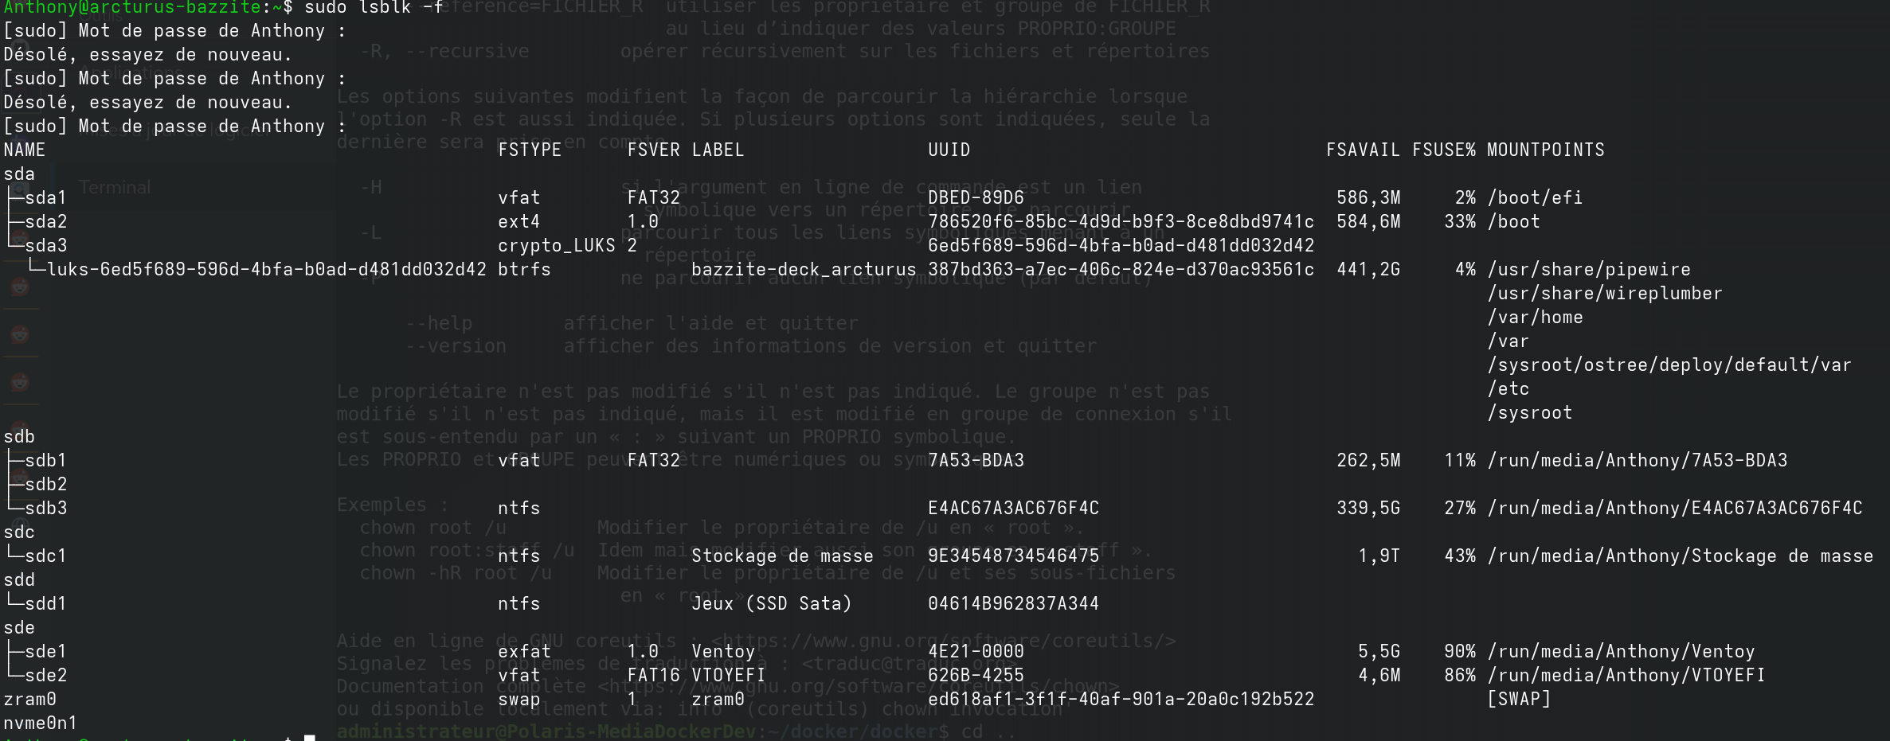Click the nvme0n1 device name
1890x741 pixels.
[x=41, y=723]
